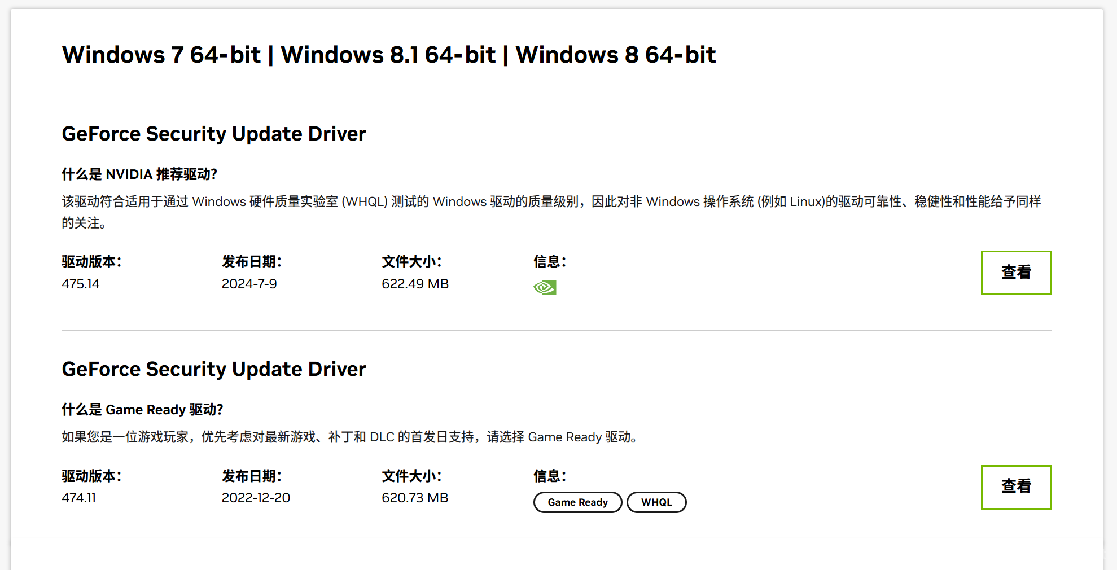This screenshot has width=1117, height=570.
Task: Click the release date 2022-12-20
Action: 256,498
